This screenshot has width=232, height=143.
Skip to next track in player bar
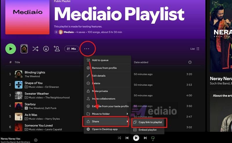click(x=145, y=138)
